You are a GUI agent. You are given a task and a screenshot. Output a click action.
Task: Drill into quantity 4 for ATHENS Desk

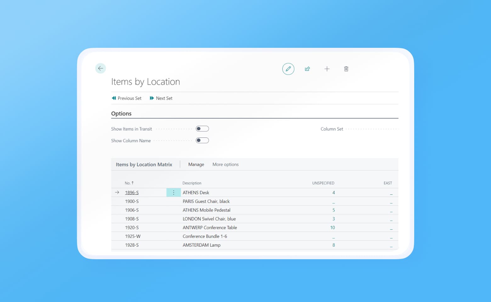pos(334,193)
